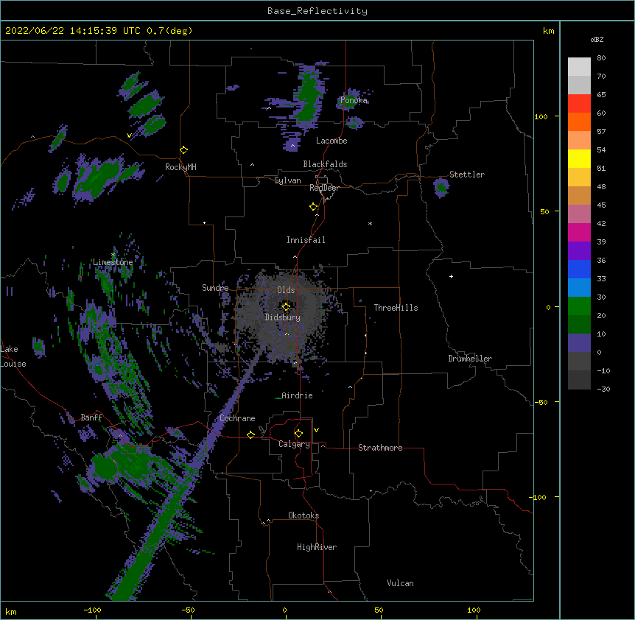Select the slate 0-10 dBZ legend swatch
This screenshot has width=635, height=620.
(x=579, y=343)
